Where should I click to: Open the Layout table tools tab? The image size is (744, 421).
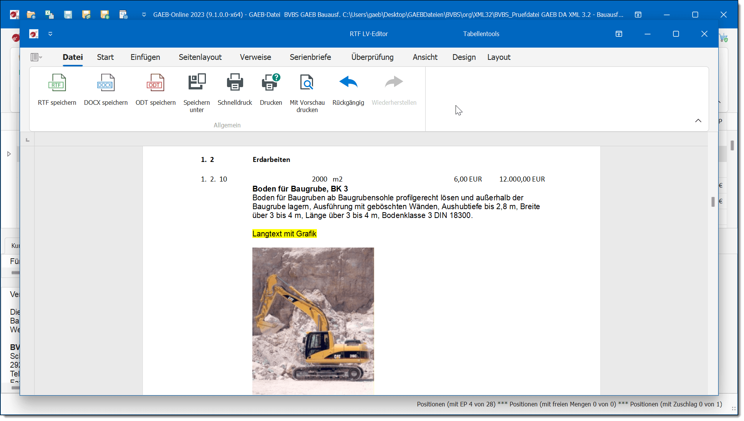click(x=499, y=57)
